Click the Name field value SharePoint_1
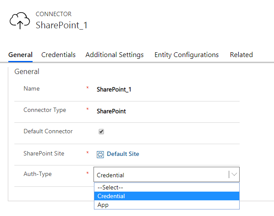 (x=114, y=89)
